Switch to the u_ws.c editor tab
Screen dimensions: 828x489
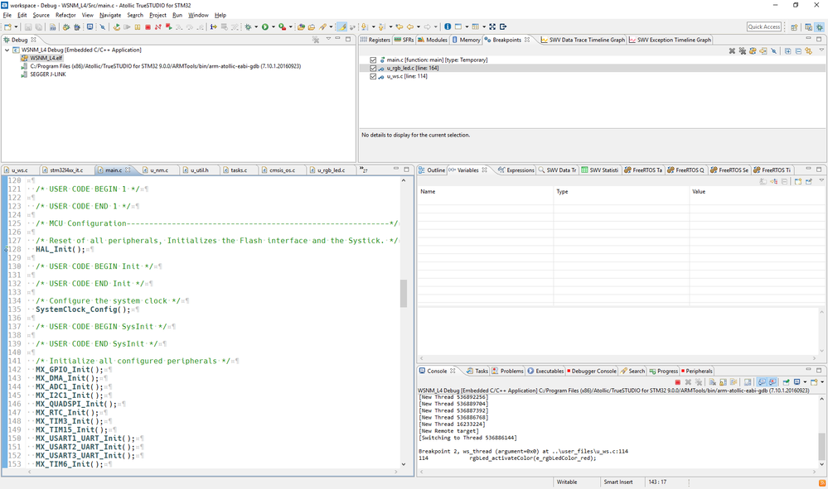[16, 170]
